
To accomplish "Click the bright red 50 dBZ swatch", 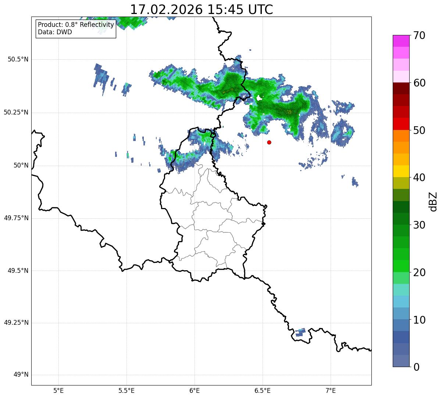I will [401, 124].
